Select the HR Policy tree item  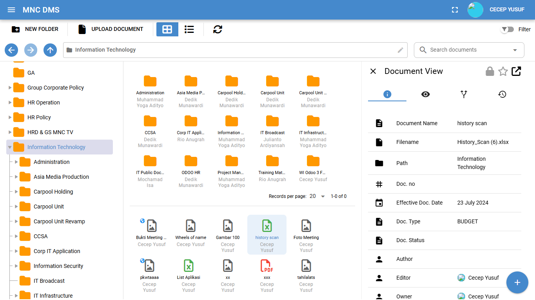[39, 117]
